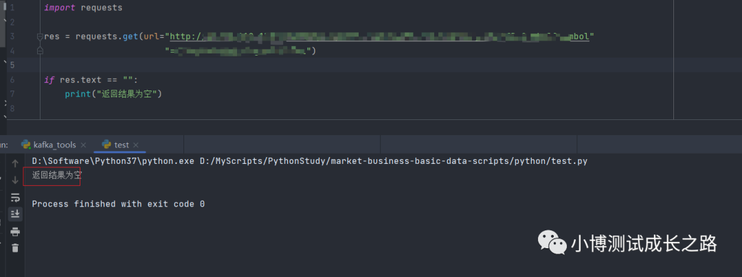Click the Print console output icon
742x277 pixels.
pos(15,231)
